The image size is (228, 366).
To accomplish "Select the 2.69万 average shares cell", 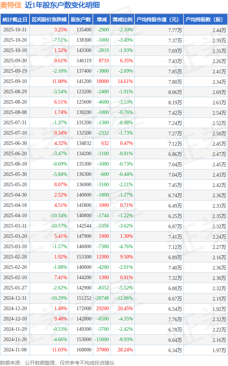I will coord(219,92).
